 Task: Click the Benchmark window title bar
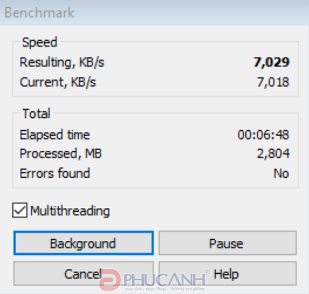pyautogui.click(x=154, y=13)
